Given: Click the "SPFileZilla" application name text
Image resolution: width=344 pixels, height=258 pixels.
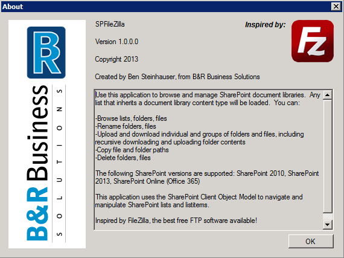Looking at the screenshot, I should point(110,24).
